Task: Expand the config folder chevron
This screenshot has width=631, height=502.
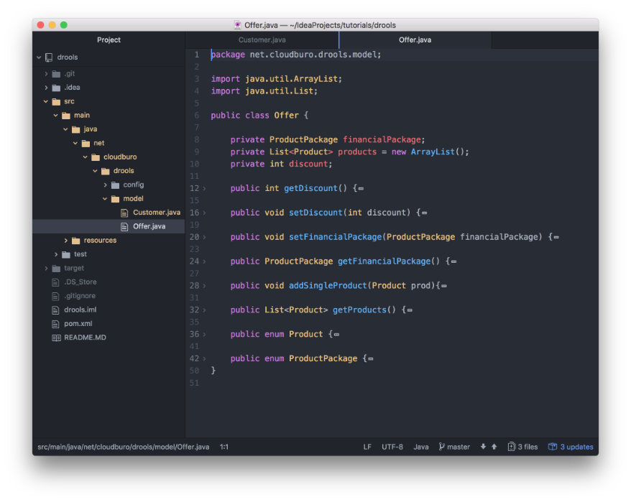Action: (105, 185)
